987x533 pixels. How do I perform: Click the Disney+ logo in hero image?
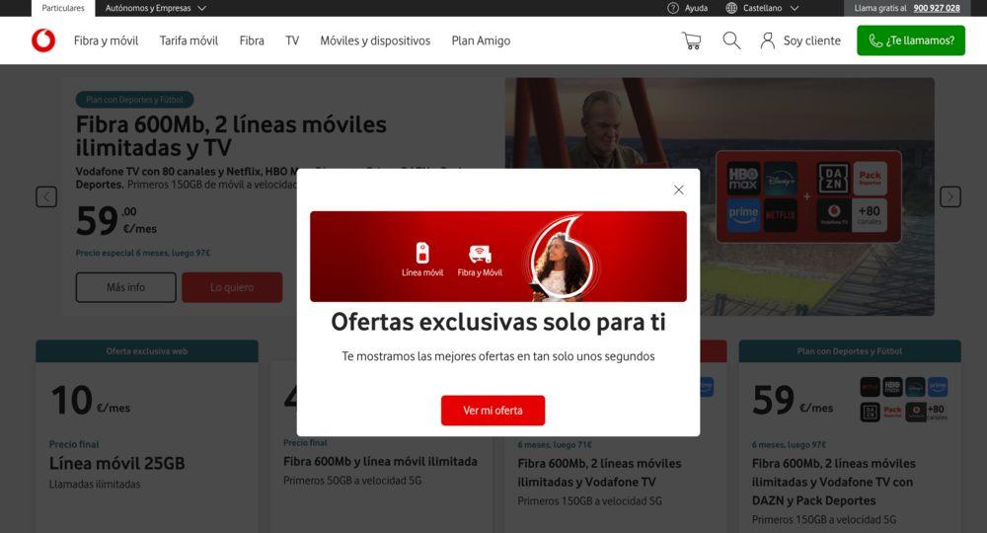point(780,178)
